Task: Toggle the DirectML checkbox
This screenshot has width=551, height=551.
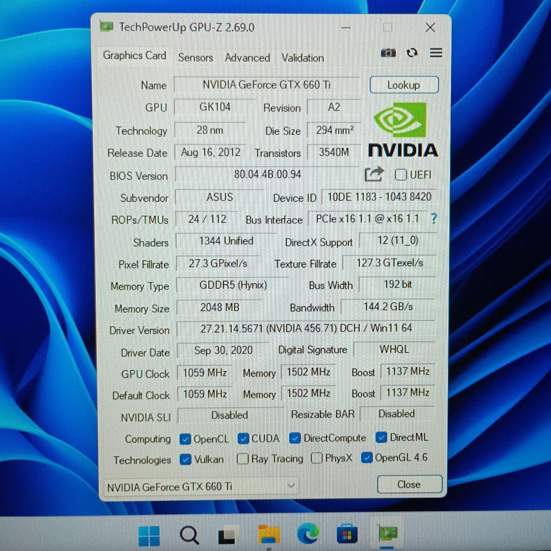Action: point(381,437)
